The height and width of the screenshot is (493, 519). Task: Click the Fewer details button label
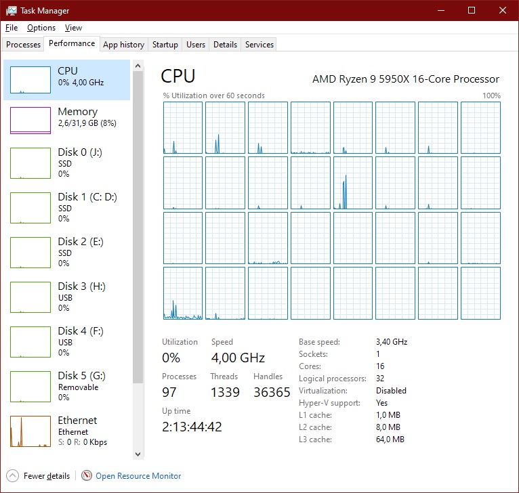(x=47, y=476)
